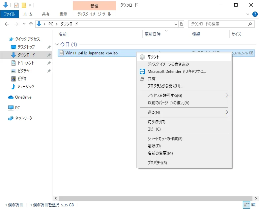Go back with the left arrow button
The image size is (259, 209).
coord(7,24)
